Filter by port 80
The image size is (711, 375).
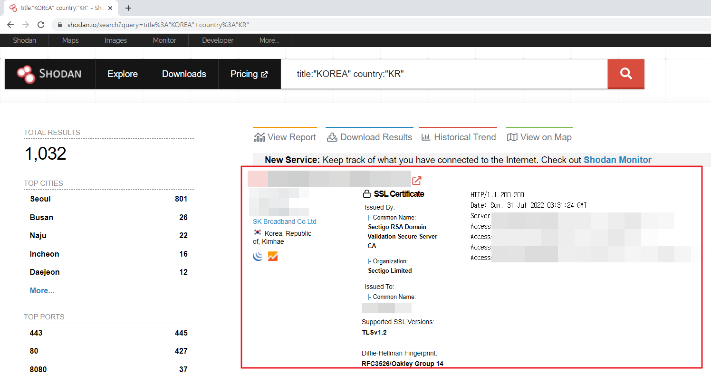tap(34, 351)
